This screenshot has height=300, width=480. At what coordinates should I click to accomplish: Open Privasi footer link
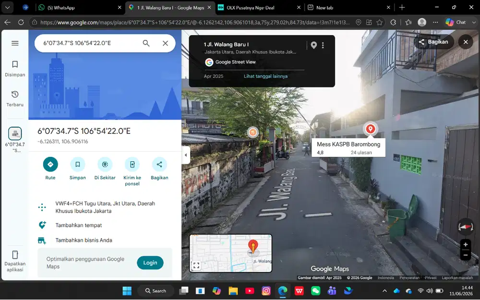coord(431,278)
